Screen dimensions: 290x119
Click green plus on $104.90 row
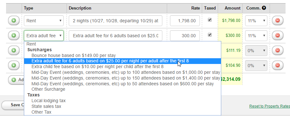[14, 65]
